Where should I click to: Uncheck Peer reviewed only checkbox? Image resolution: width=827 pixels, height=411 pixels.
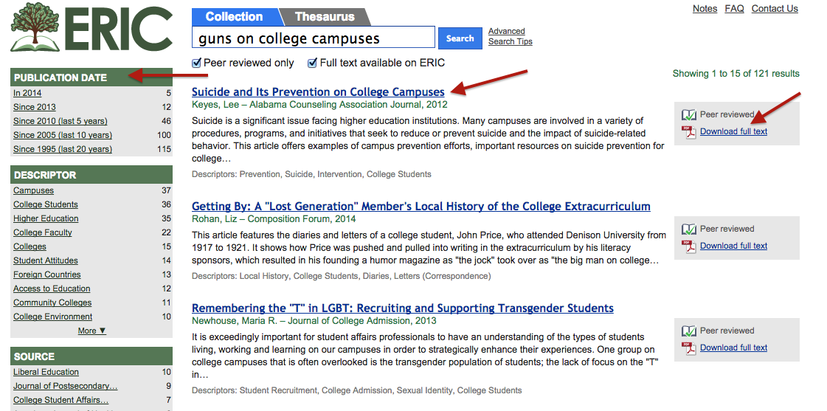(197, 63)
